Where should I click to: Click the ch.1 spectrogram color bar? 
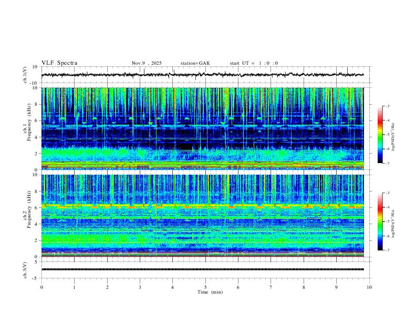click(380, 135)
